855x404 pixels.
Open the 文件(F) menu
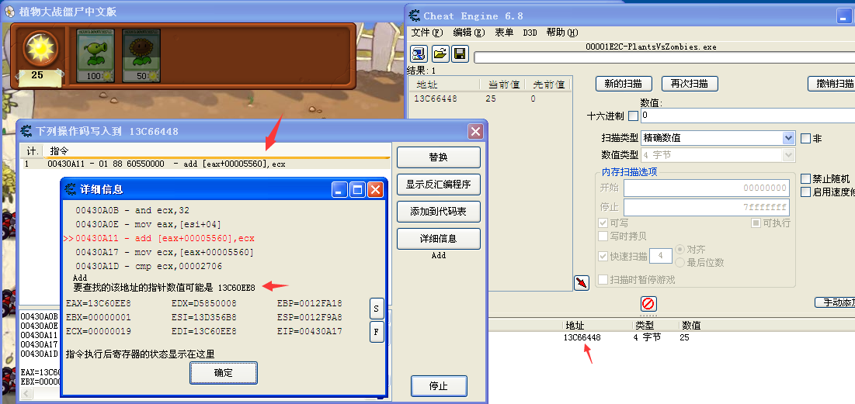point(426,33)
